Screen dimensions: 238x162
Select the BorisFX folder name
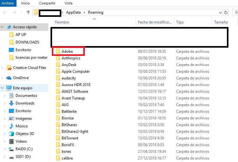68,145
